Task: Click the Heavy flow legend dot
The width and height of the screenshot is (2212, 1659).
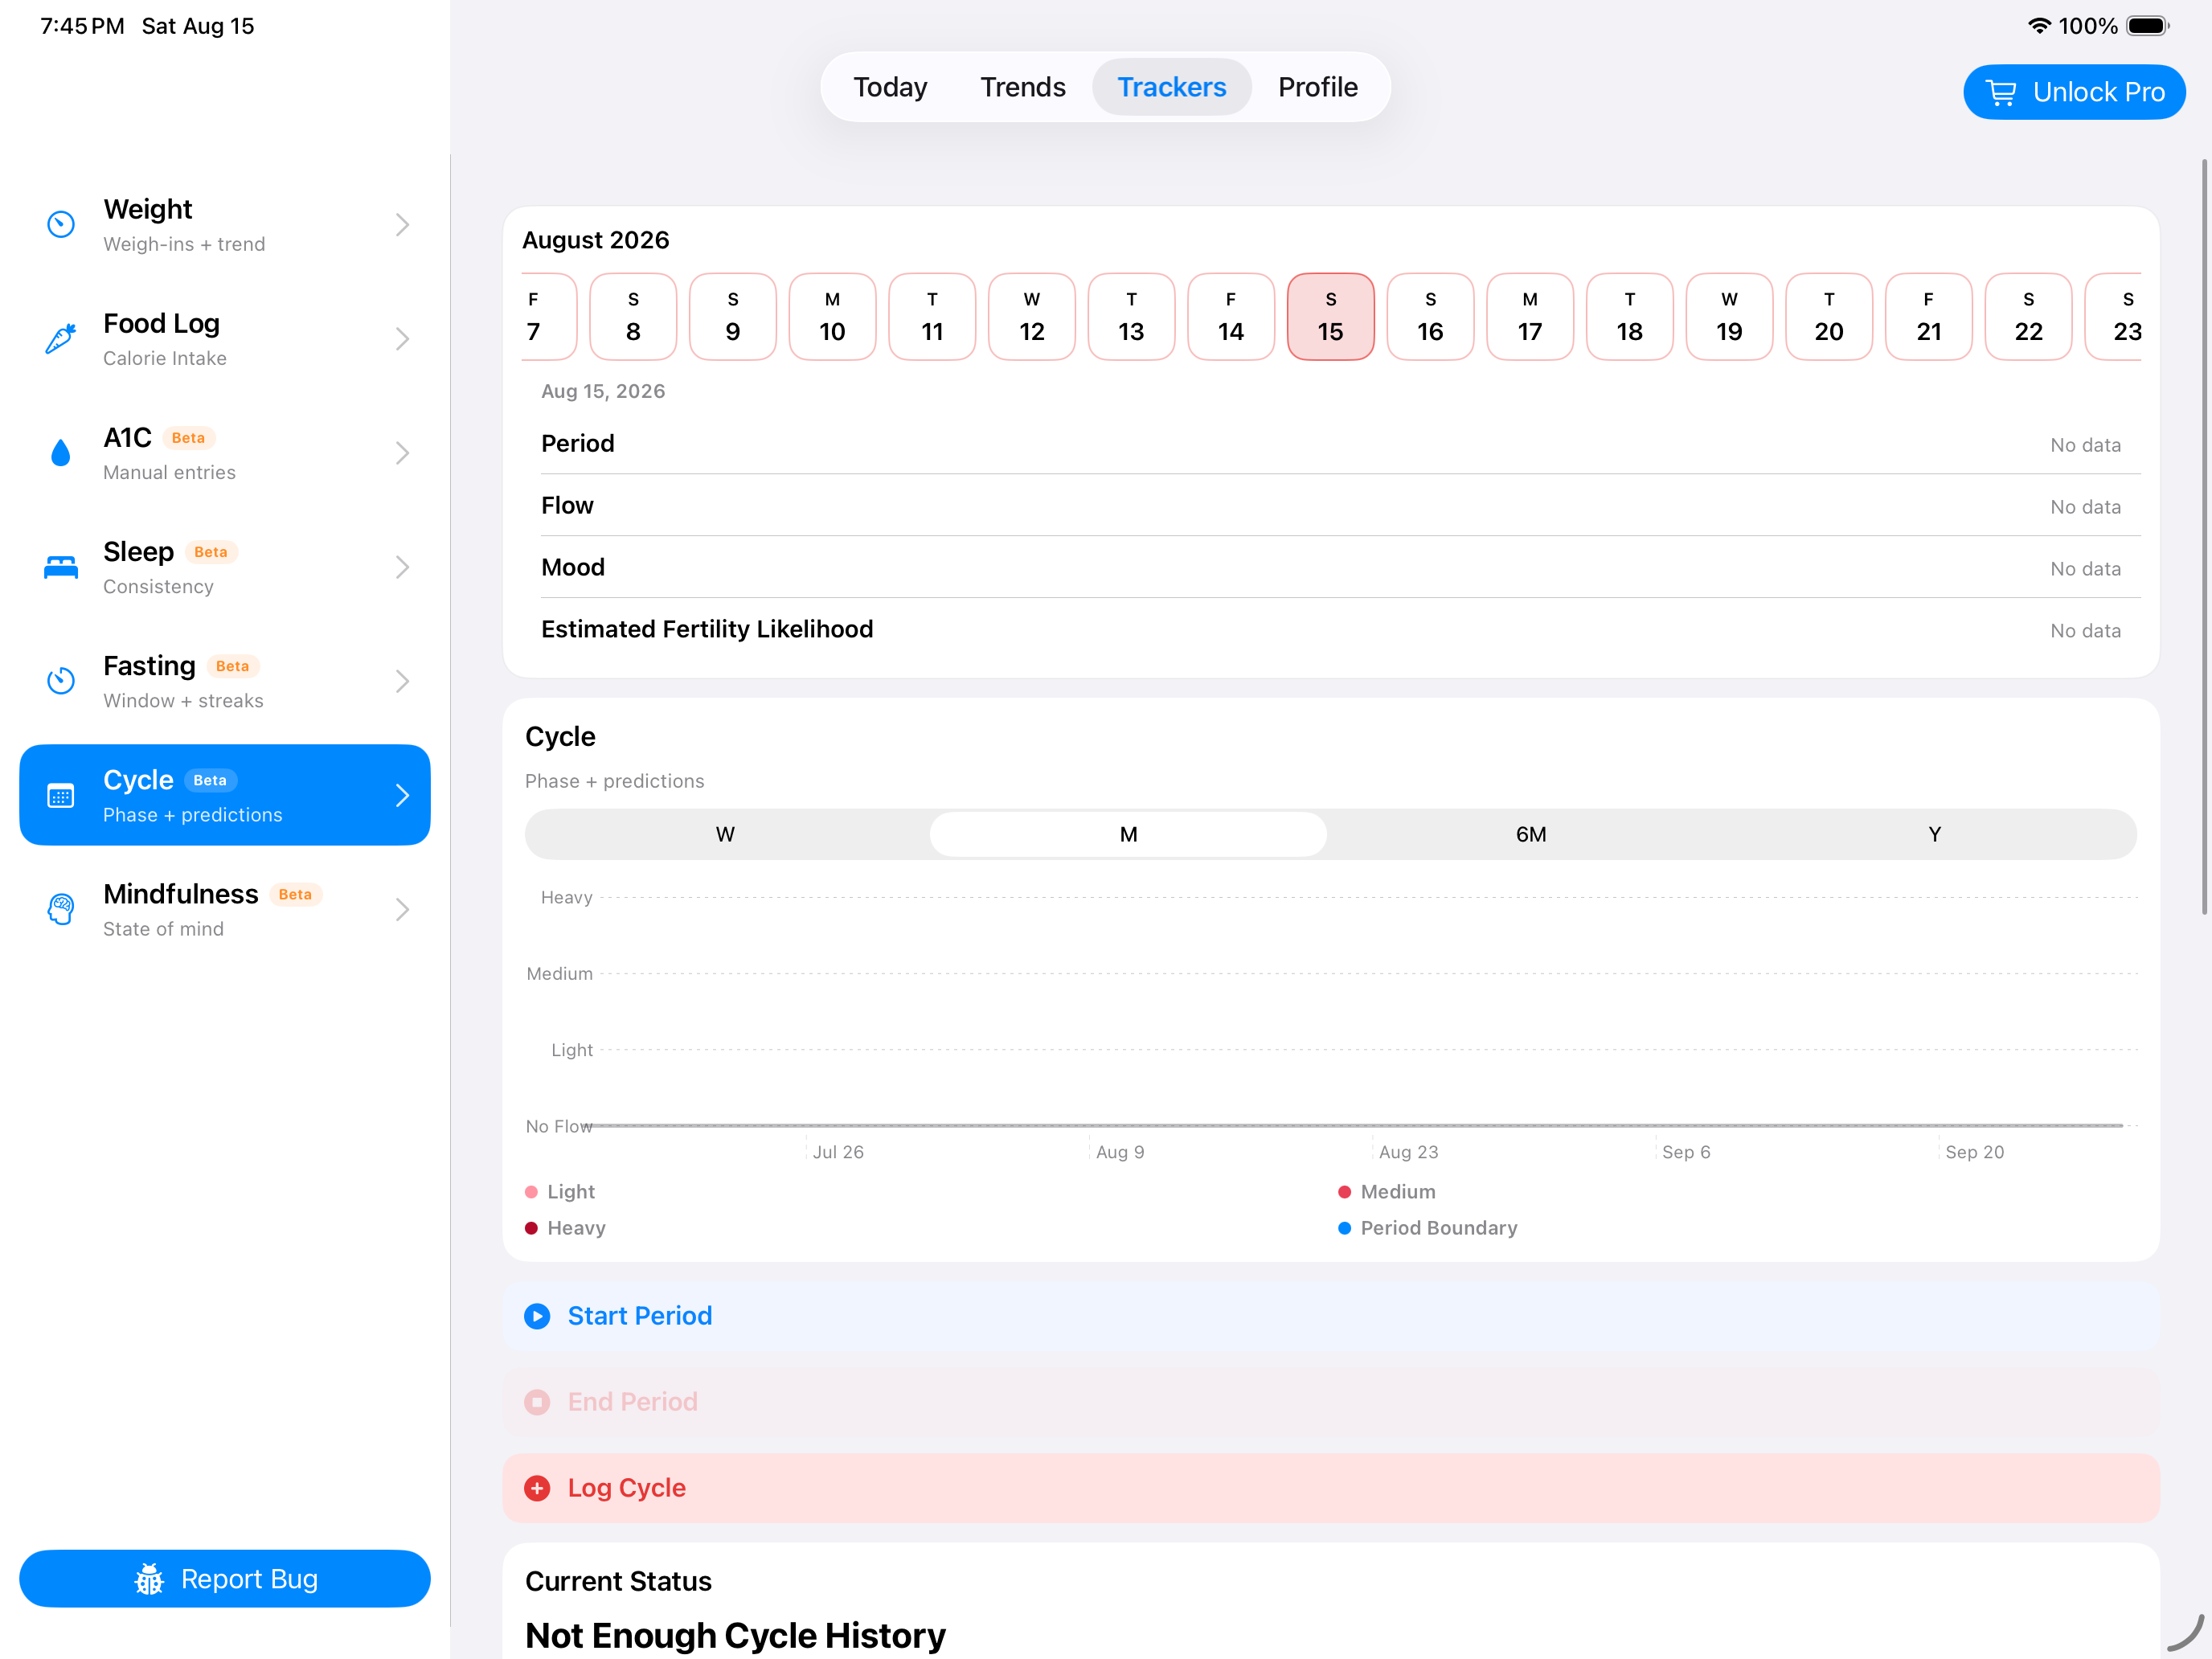Action: click(531, 1228)
